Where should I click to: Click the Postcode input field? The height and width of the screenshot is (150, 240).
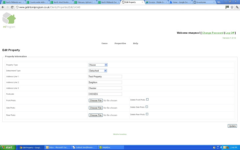click(x=105, y=94)
